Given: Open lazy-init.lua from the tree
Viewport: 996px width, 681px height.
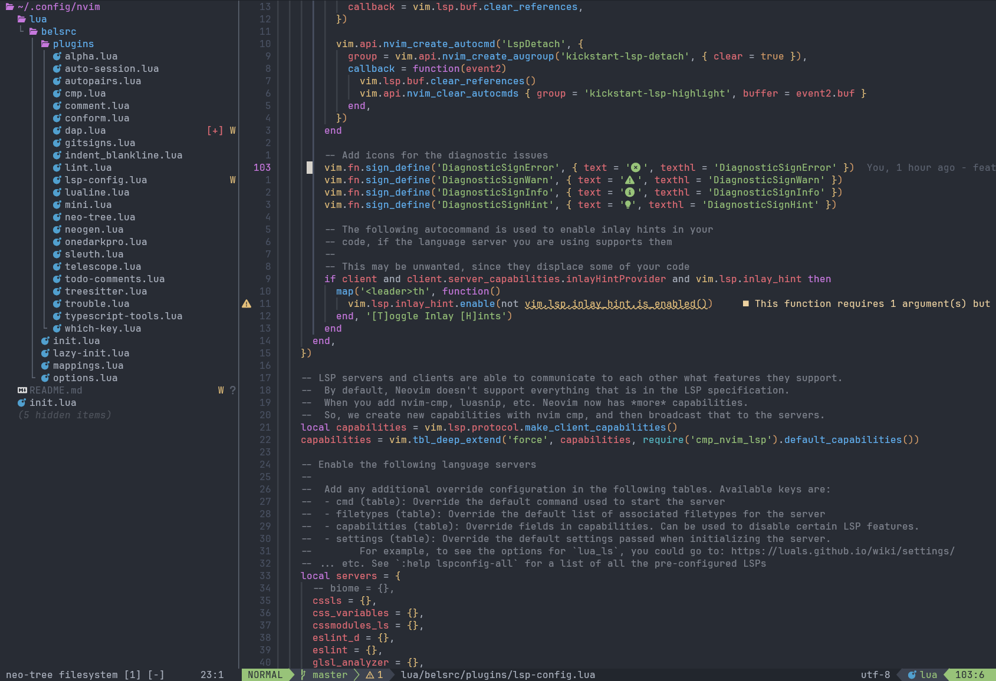Looking at the screenshot, I should (x=91, y=353).
